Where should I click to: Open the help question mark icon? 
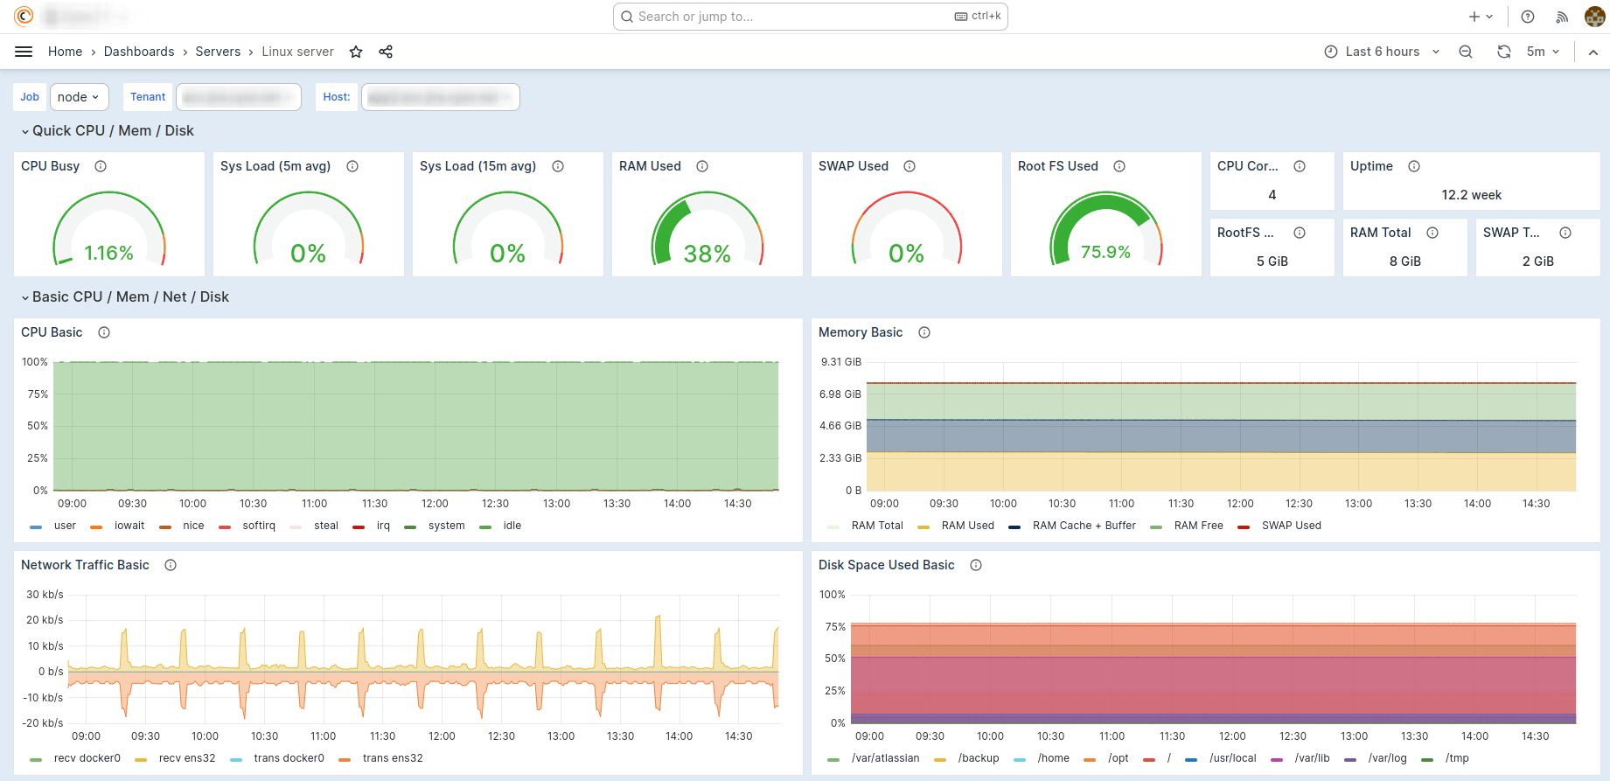pyautogui.click(x=1528, y=17)
